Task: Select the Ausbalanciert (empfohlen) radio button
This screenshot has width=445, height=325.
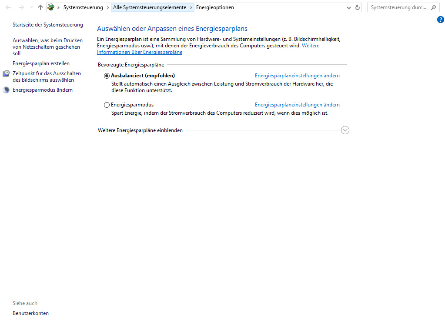Action: pyautogui.click(x=107, y=76)
